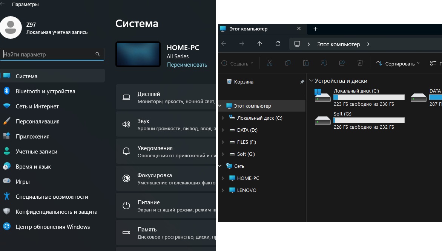Add a new Explorer tab
This screenshot has width=442, height=251.
(x=315, y=29)
